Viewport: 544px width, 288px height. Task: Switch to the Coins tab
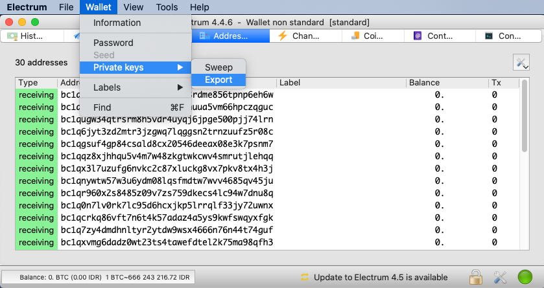pyautogui.click(x=373, y=36)
